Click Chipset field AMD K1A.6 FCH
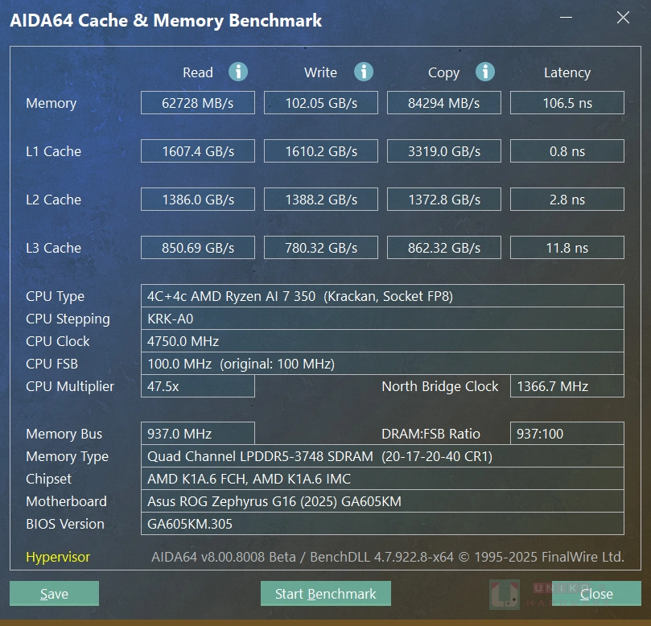Image resolution: width=651 pixels, height=626 pixels. click(x=382, y=479)
